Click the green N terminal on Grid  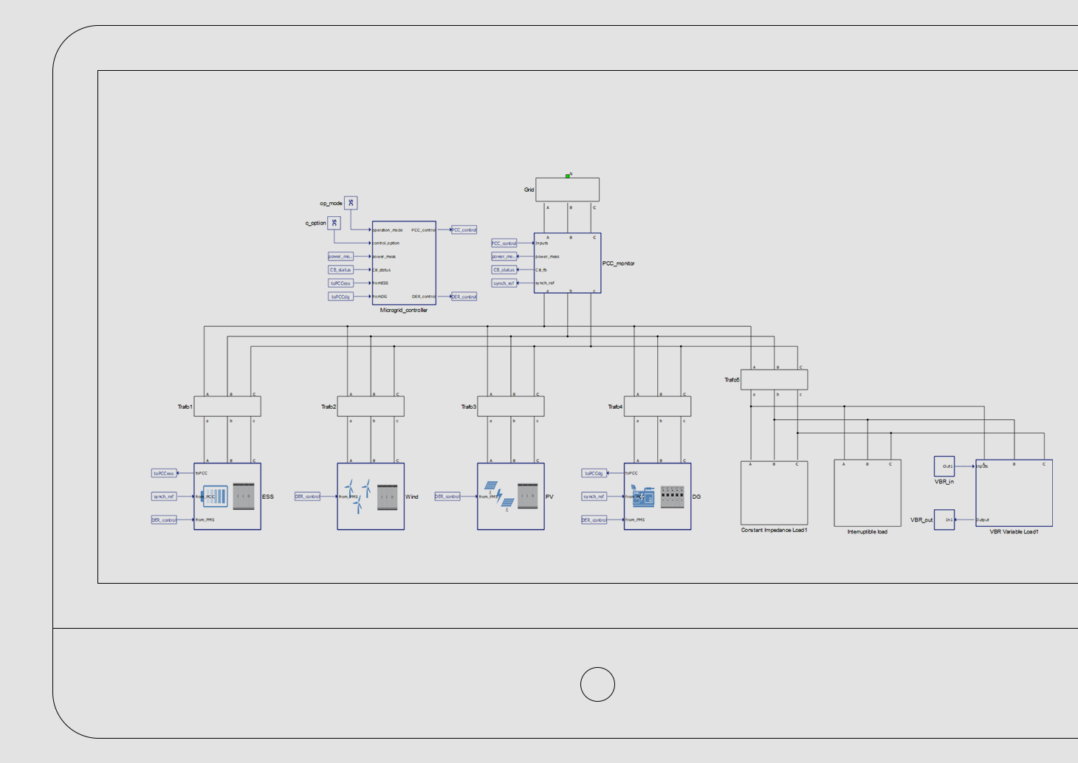coord(568,176)
